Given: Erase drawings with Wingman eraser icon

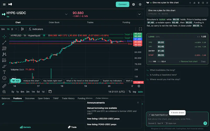Looking at the screenshot, I should [x=194, y=3].
